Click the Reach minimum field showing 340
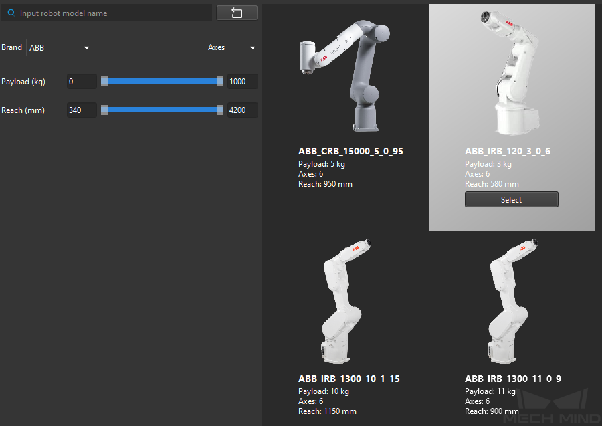602x426 pixels. pos(82,110)
